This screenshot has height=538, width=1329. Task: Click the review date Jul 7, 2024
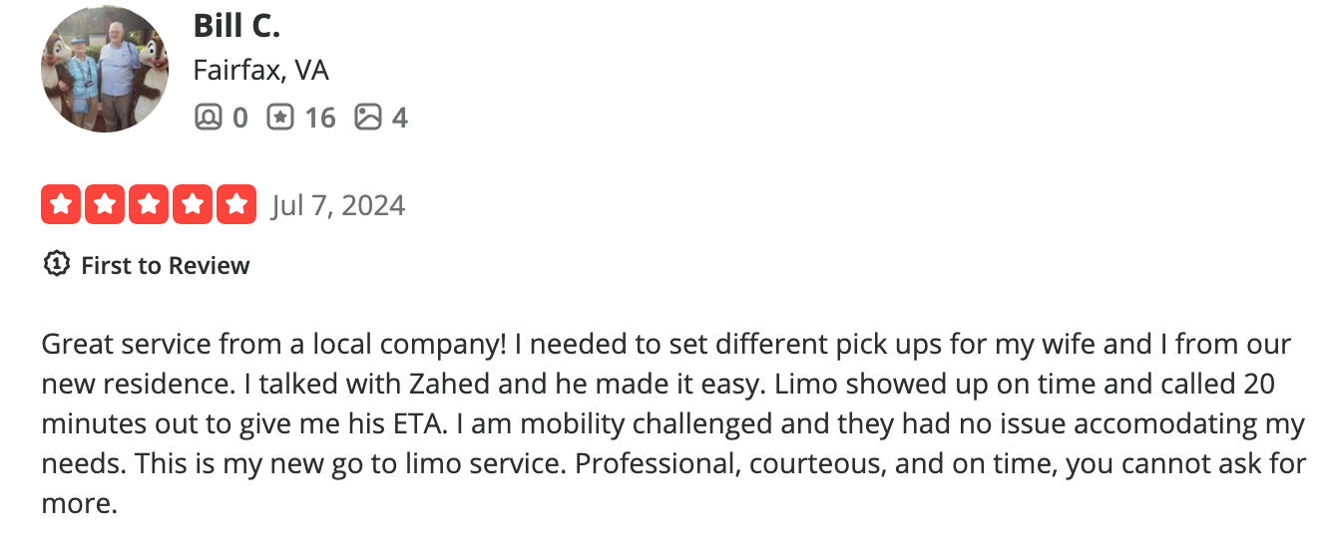(x=338, y=205)
